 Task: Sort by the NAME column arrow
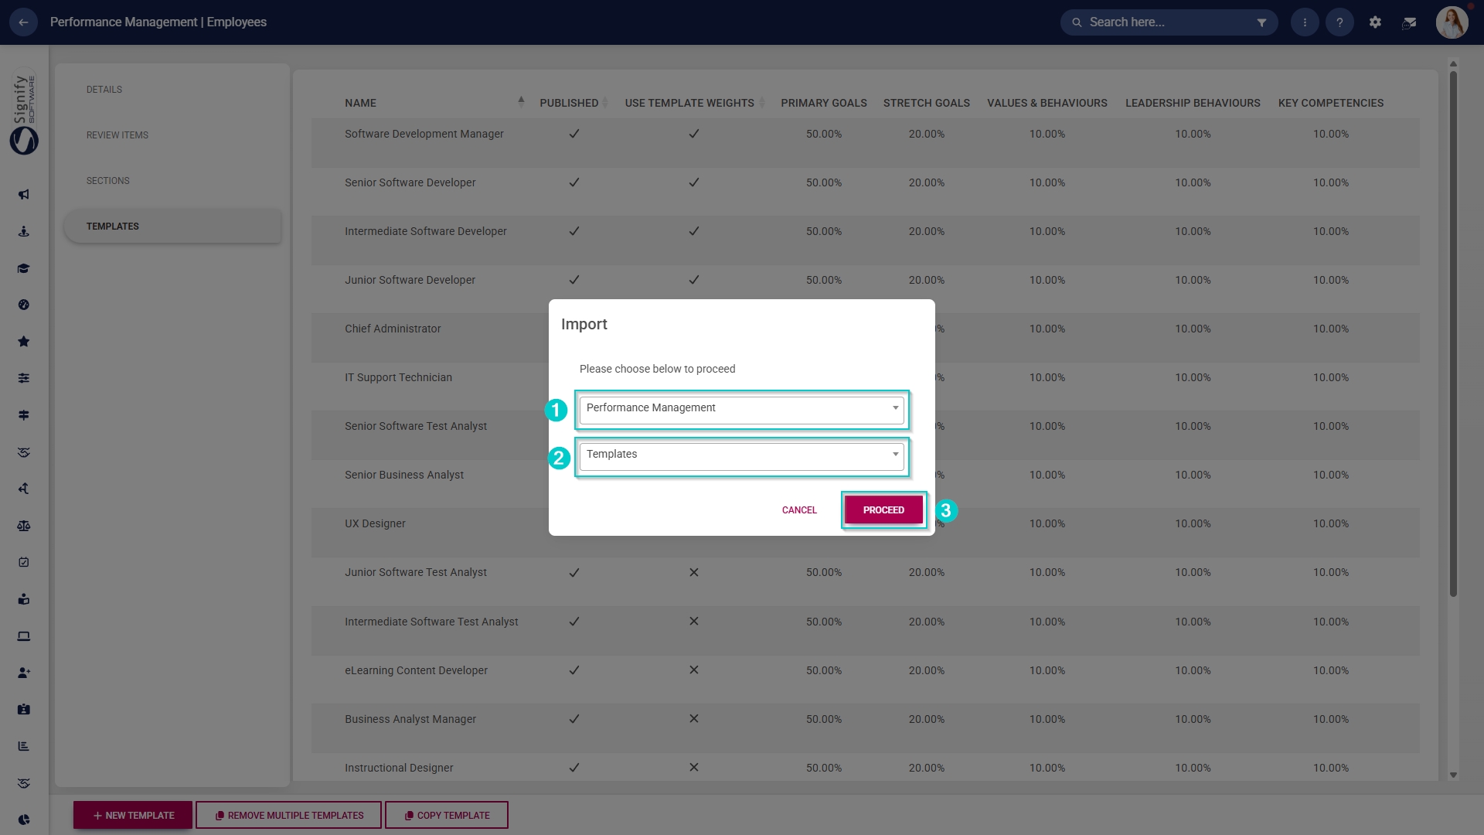(521, 101)
